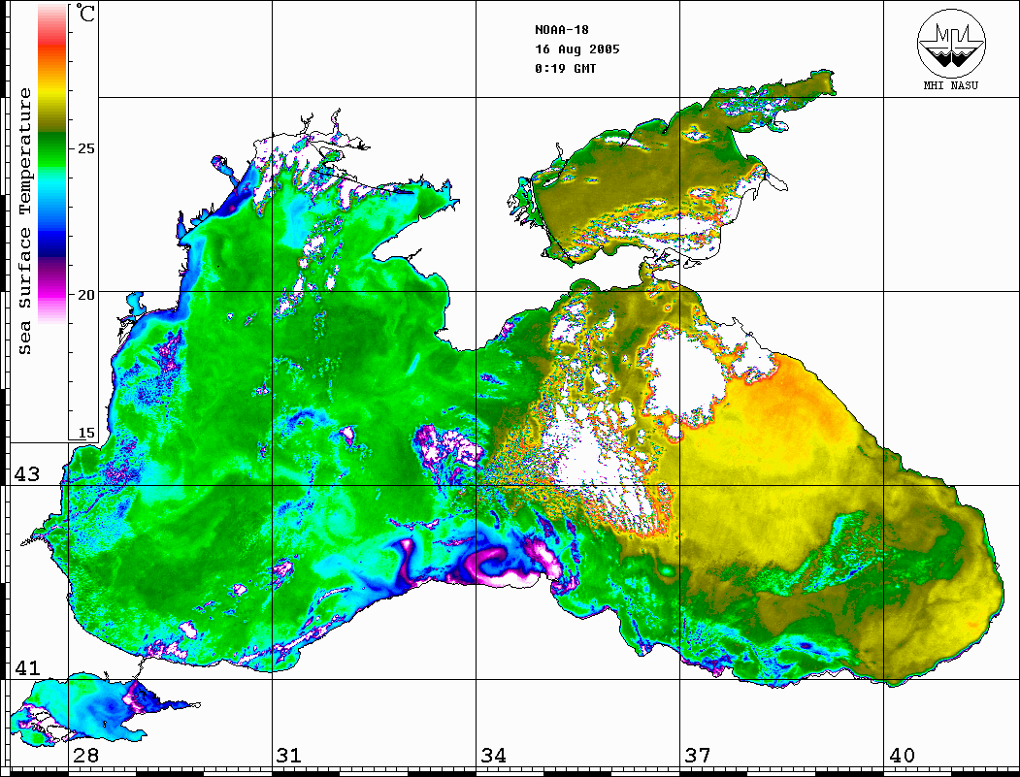Click longitude label '40'

click(902, 756)
